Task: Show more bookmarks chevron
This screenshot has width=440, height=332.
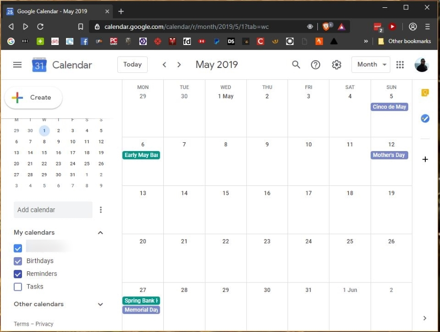Action: (x=366, y=41)
